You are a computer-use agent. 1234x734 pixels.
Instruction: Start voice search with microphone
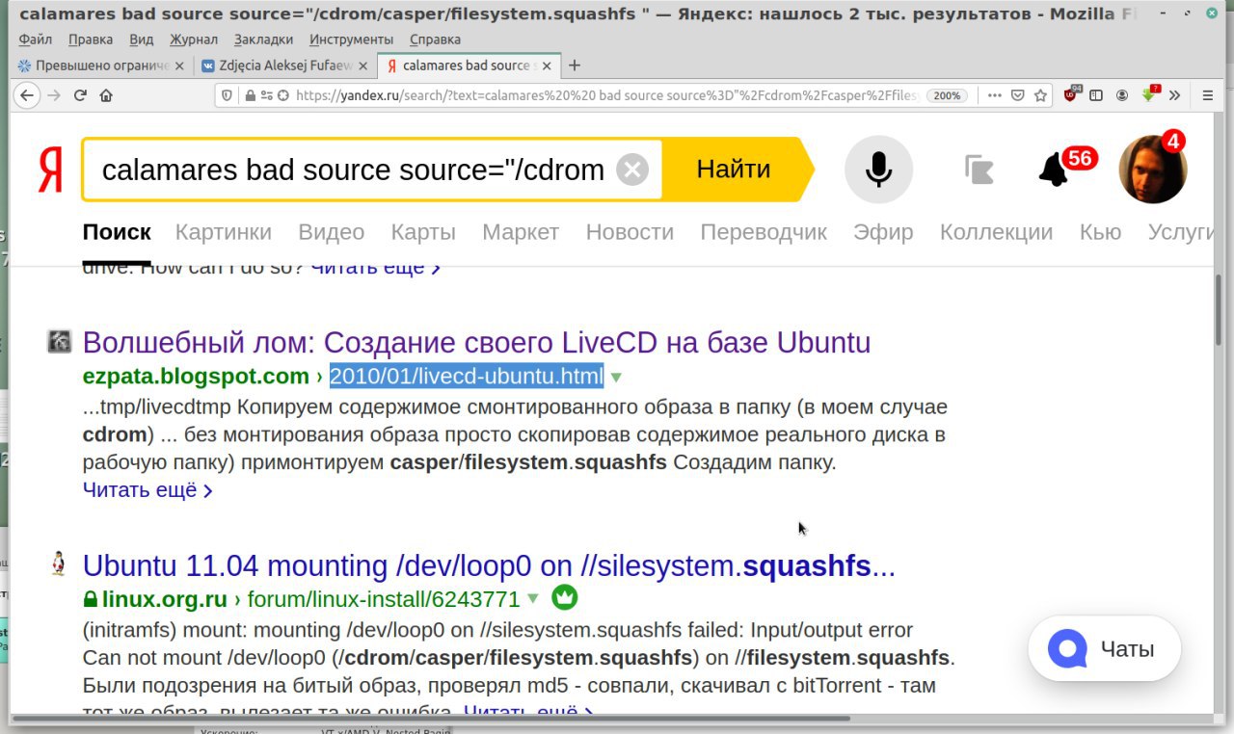coord(878,170)
